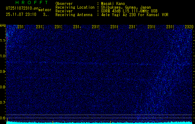The image size is (195, 124).
Task: Click the 0.8 kHz frequency label
Action: pos(3,87)
